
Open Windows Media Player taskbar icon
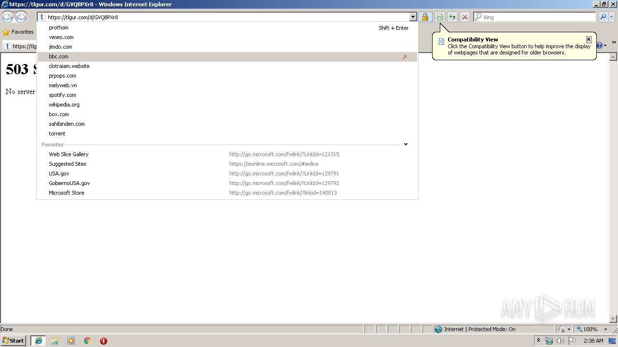(71, 341)
